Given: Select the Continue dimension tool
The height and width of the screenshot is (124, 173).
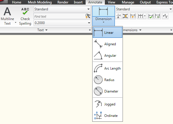Looking at the screenshot, I should [x=140, y=16].
